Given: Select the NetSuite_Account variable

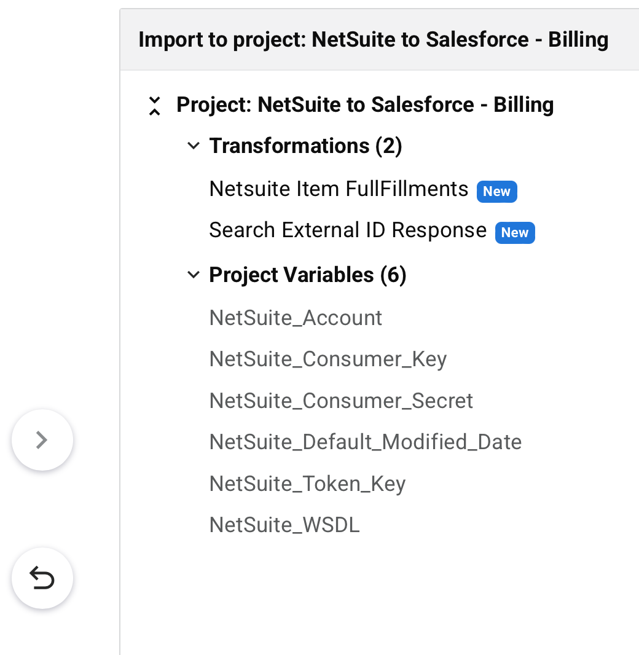Looking at the screenshot, I should coord(296,318).
